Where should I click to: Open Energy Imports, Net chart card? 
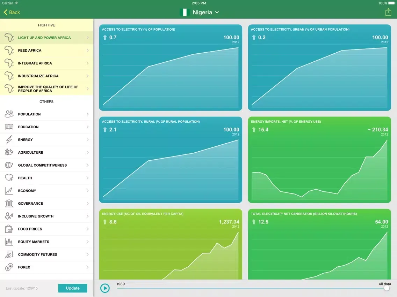[319, 160]
